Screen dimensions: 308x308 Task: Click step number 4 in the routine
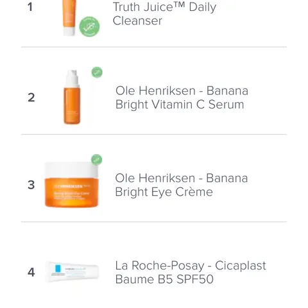point(31,272)
